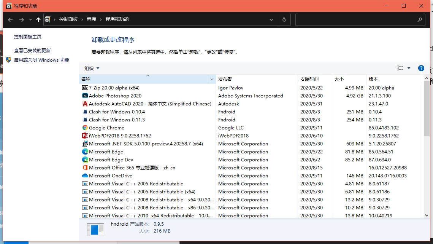This screenshot has height=244, width=433.
Task: Click version 20.143.0716.0003 cell
Action: click(x=387, y=175)
